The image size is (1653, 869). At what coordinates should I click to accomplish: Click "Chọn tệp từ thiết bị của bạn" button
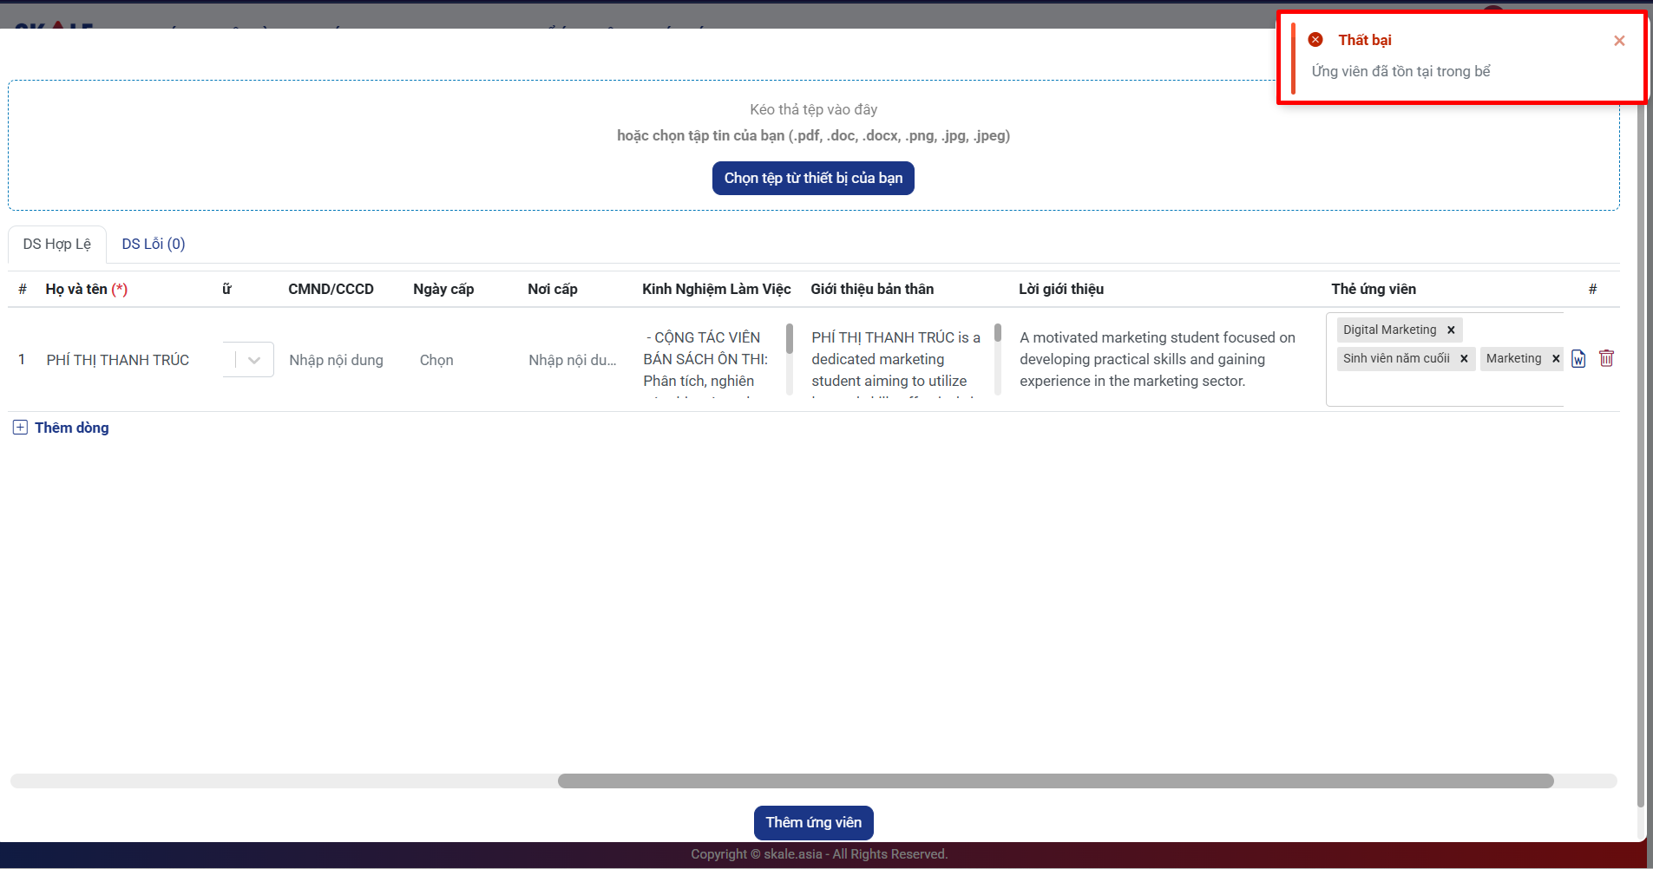[x=813, y=179]
